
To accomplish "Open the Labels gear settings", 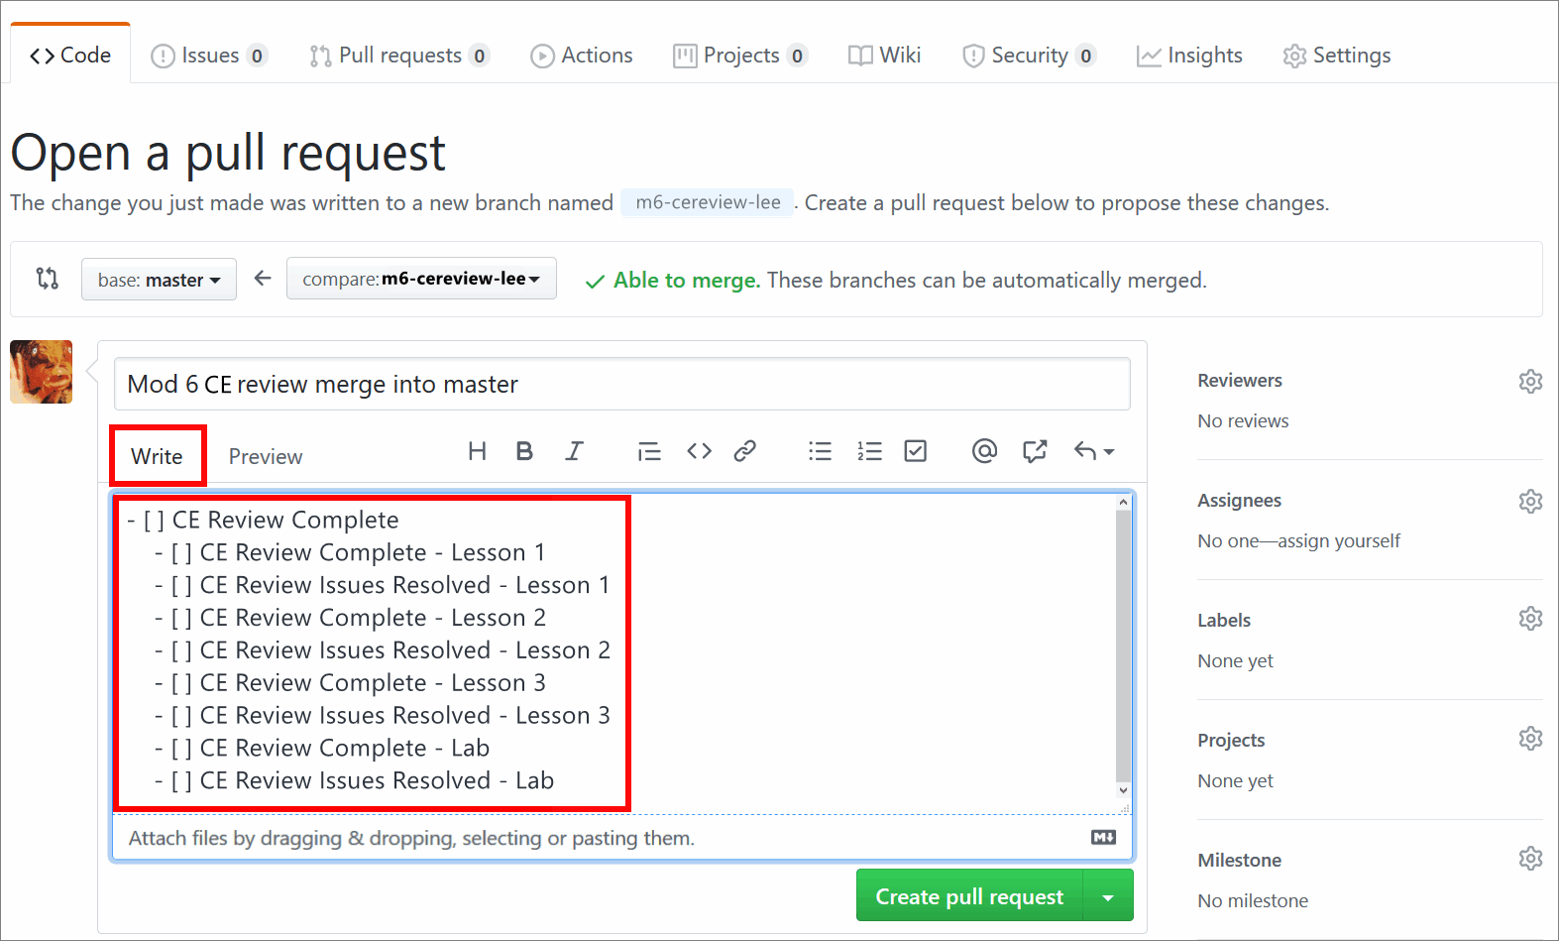I will [1530, 619].
